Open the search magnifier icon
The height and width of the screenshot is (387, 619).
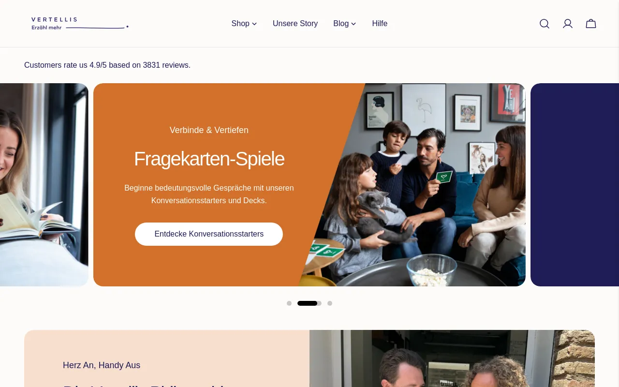[x=545, y=24]
